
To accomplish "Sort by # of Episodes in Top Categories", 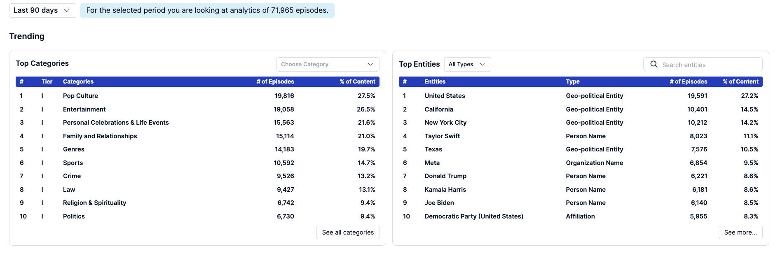I will coord(275,81).
